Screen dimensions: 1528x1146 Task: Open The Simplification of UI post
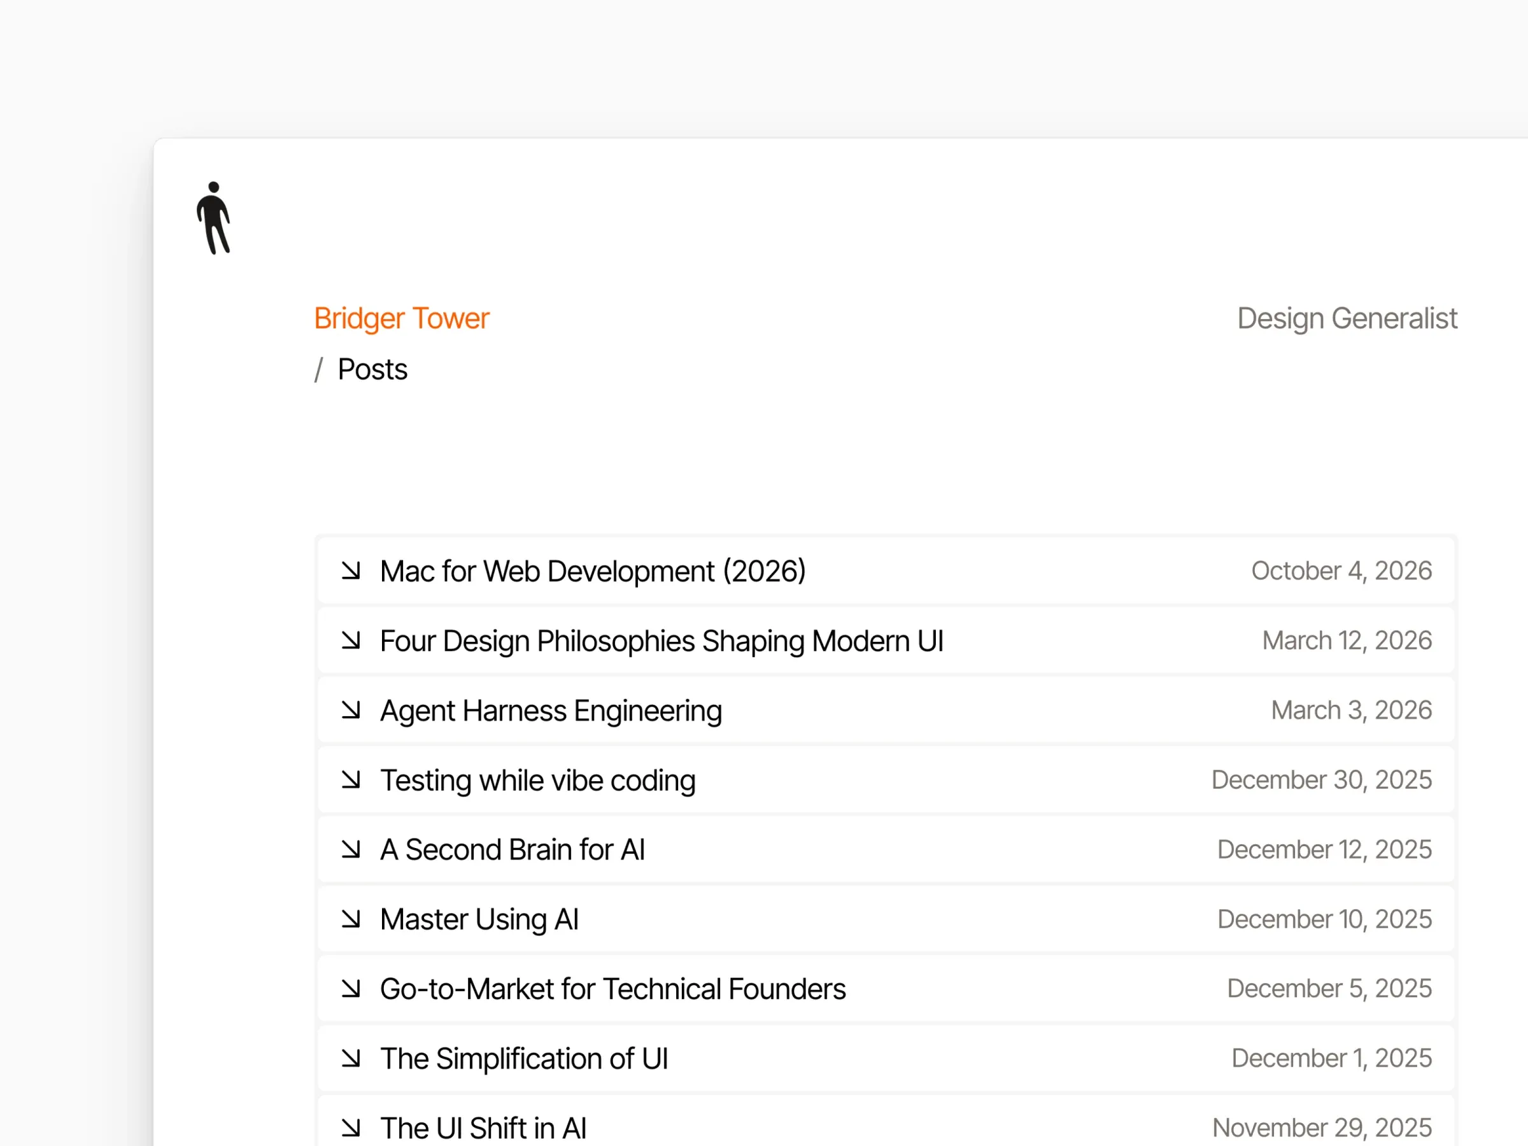tap(886, 1058)
